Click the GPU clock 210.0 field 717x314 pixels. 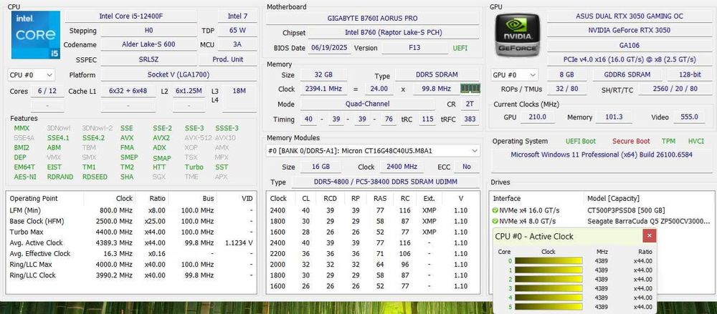click(x=538, y=117)
